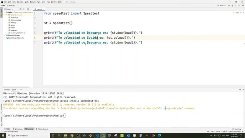The image size is (245, 138).
Task: Open the Run menu
Action: (39, 2)
